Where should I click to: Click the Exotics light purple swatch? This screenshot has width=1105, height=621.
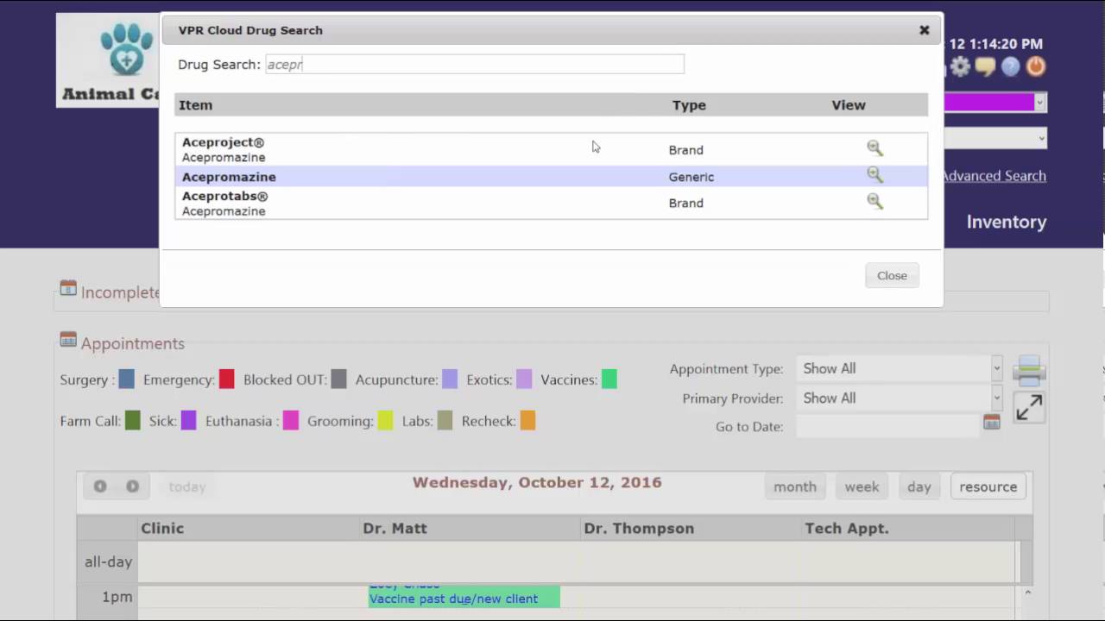point(524,379)
